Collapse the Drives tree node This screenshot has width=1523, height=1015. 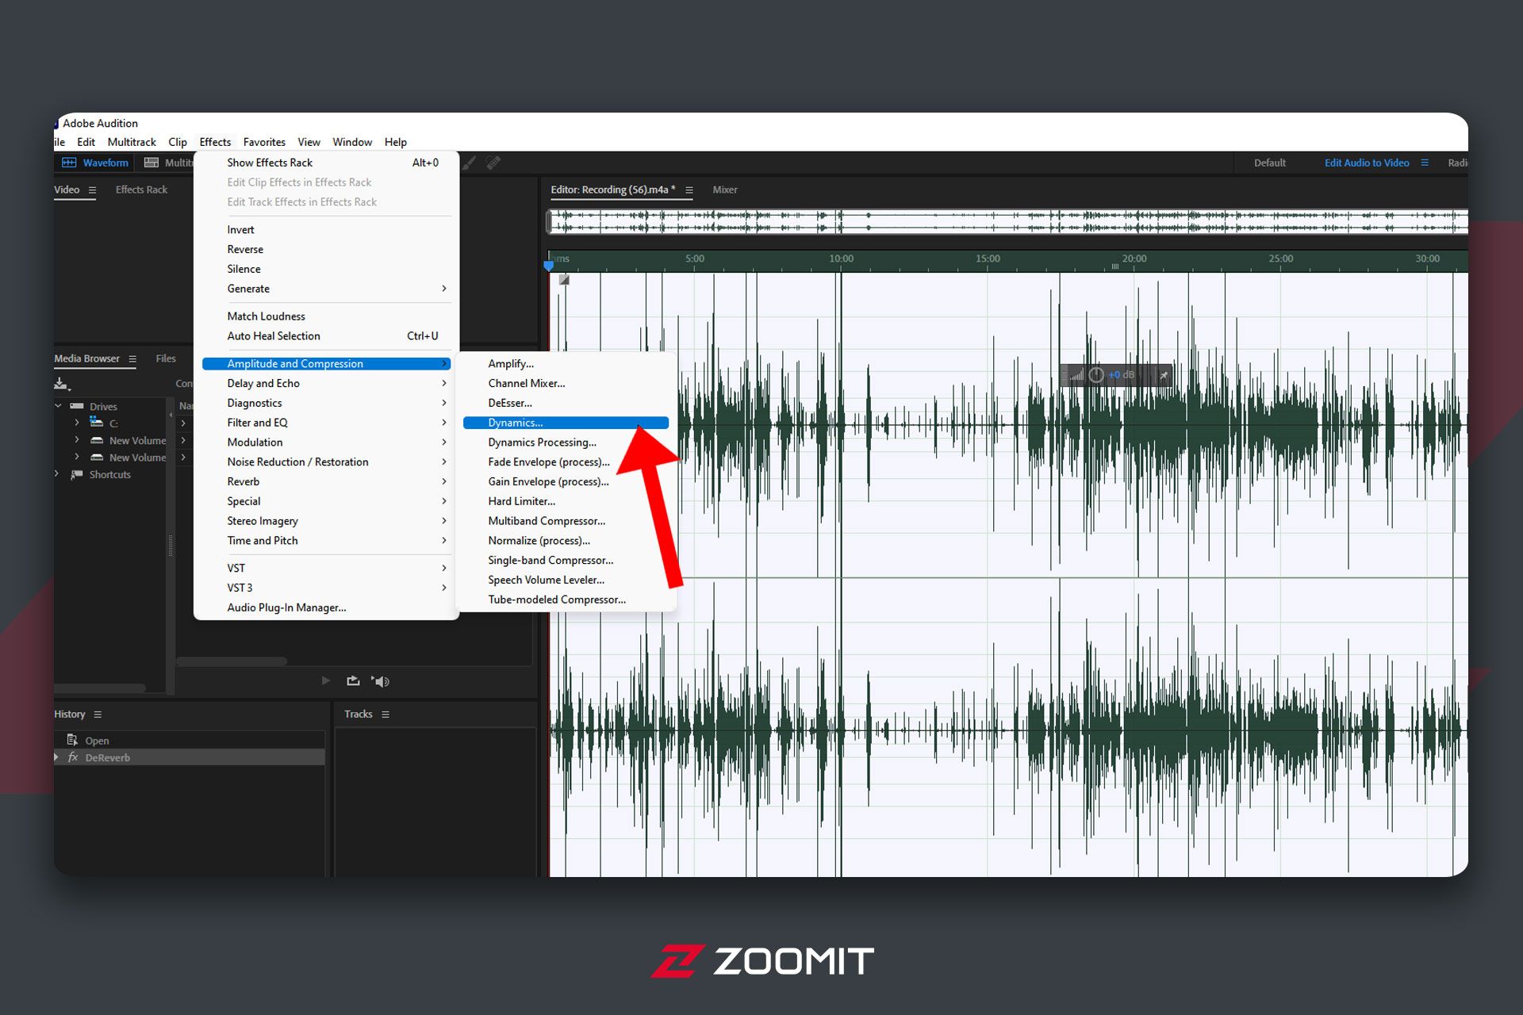tap(58, 406)
